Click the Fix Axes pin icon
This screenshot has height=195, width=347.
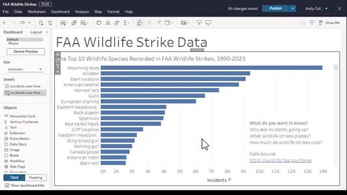pyautogui.click(x=159, y=22)
